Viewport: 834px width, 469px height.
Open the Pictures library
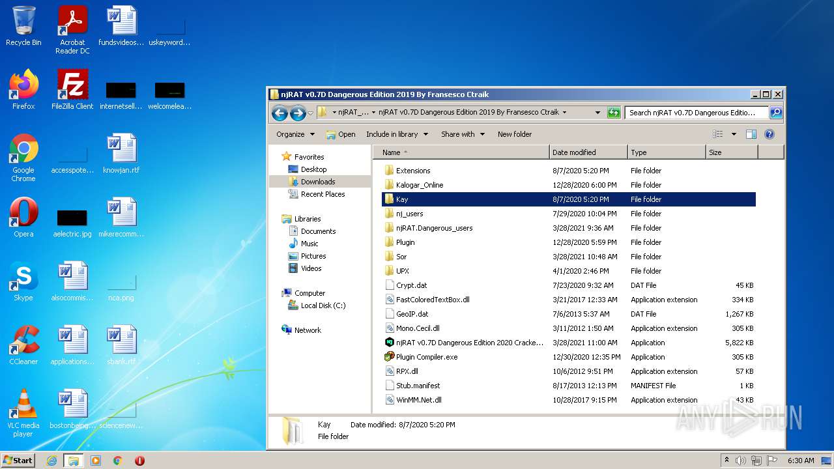[313, 256]
